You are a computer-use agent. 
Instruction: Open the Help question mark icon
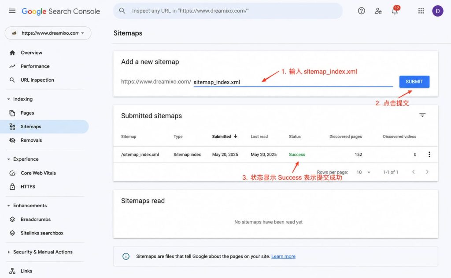click(361, 11)
